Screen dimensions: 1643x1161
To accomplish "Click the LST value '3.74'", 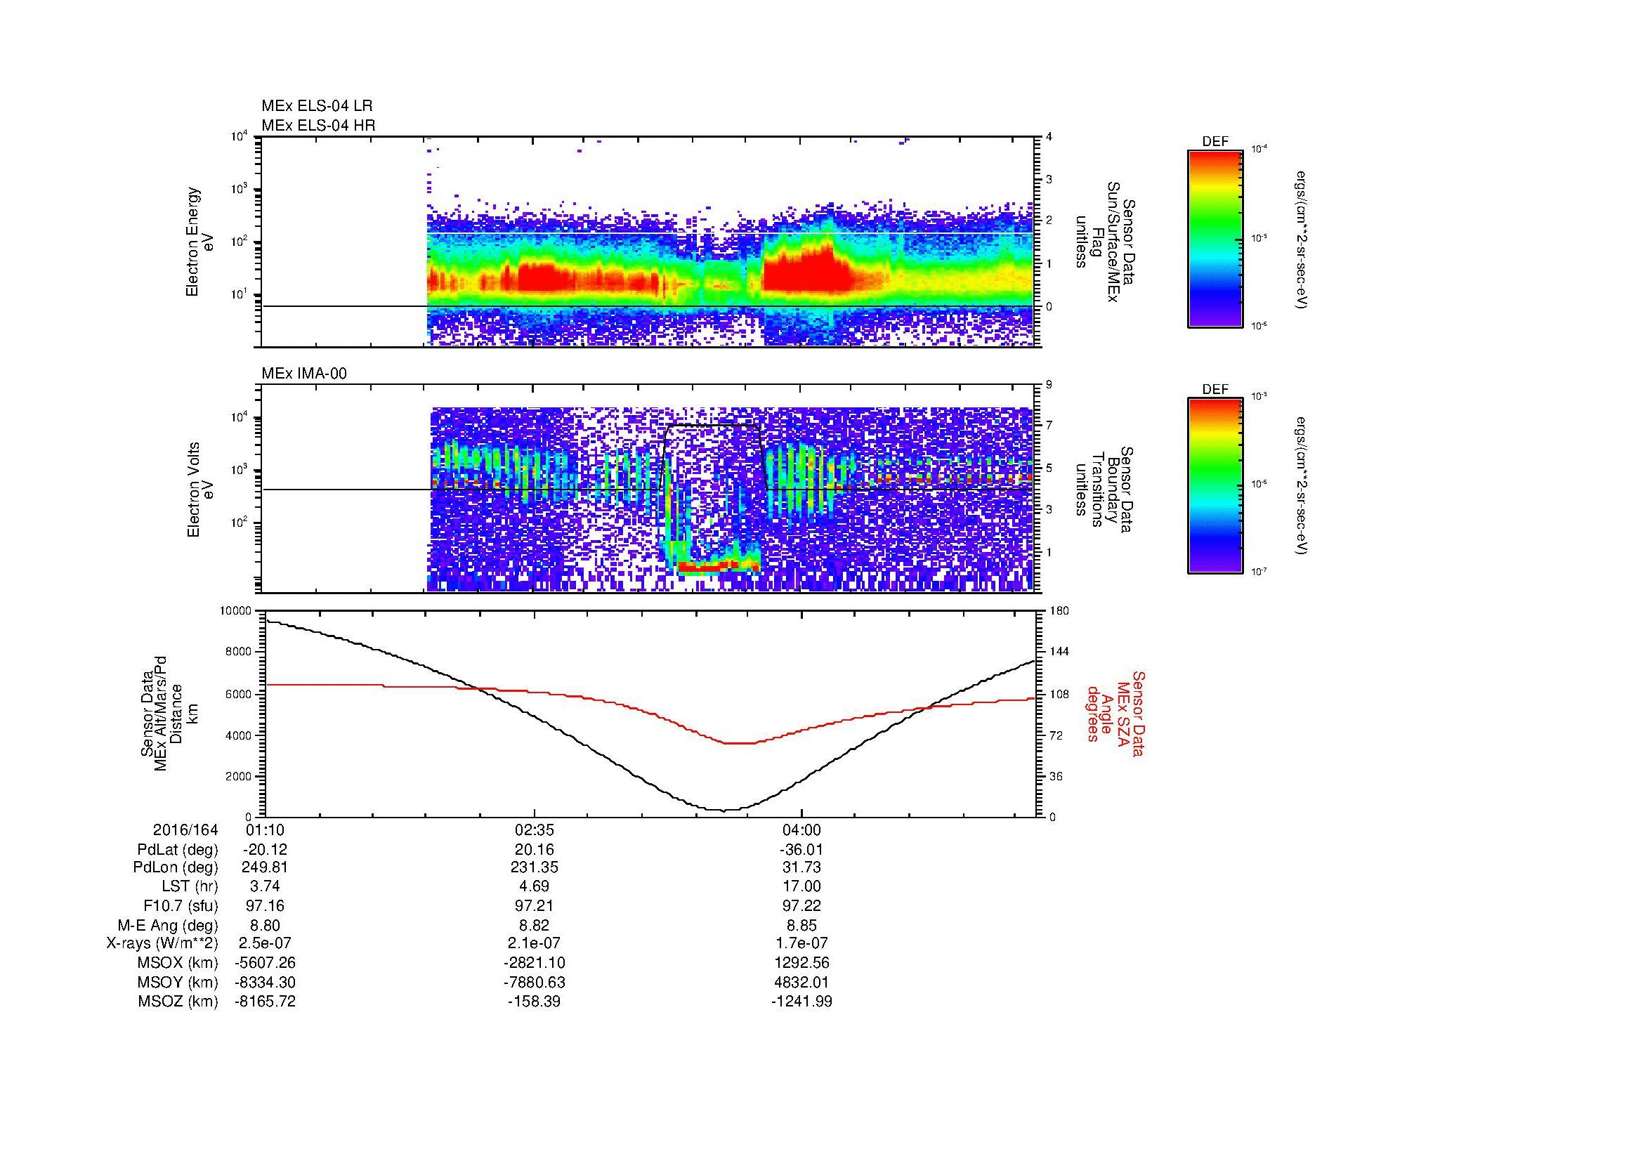I will [266, 886].
